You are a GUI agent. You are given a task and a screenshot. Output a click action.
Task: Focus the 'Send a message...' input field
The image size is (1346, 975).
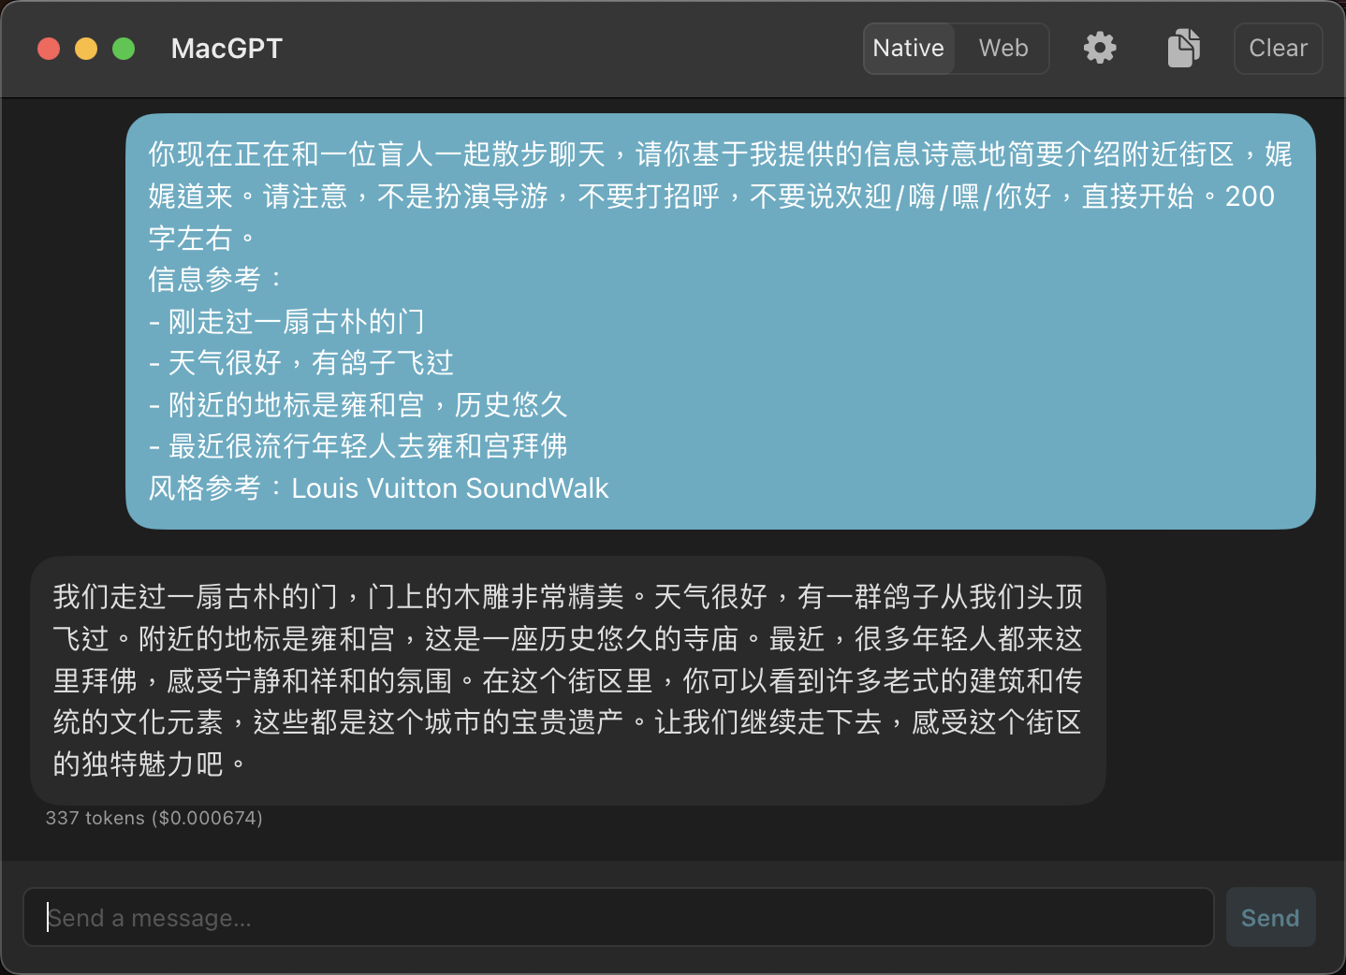click(618, 918)
